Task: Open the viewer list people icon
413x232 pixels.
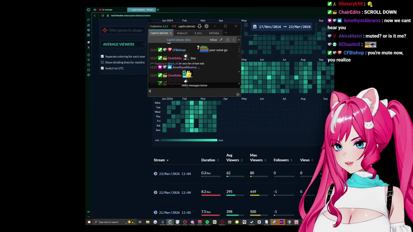Action: pos(227,40)
